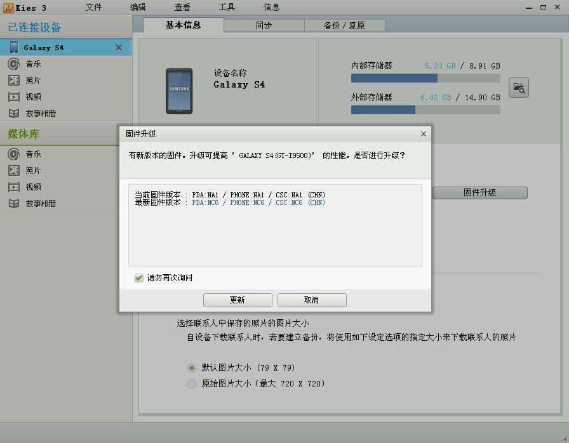The height and width of the screenshot is (443, 569).
Task: Disconnect Galaxy S4 using X in sidebar
Action: click(118, 48)
